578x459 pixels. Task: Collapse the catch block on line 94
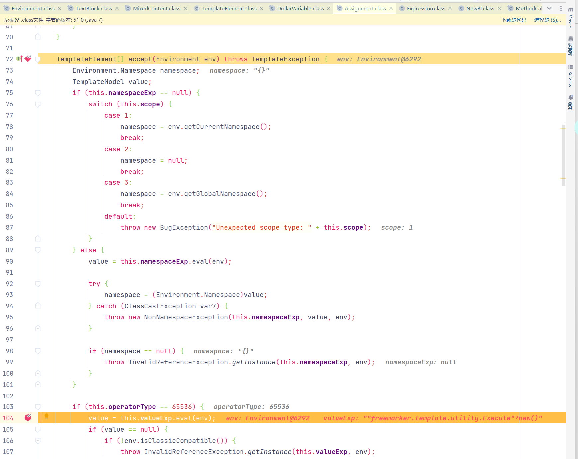[38, 306]
